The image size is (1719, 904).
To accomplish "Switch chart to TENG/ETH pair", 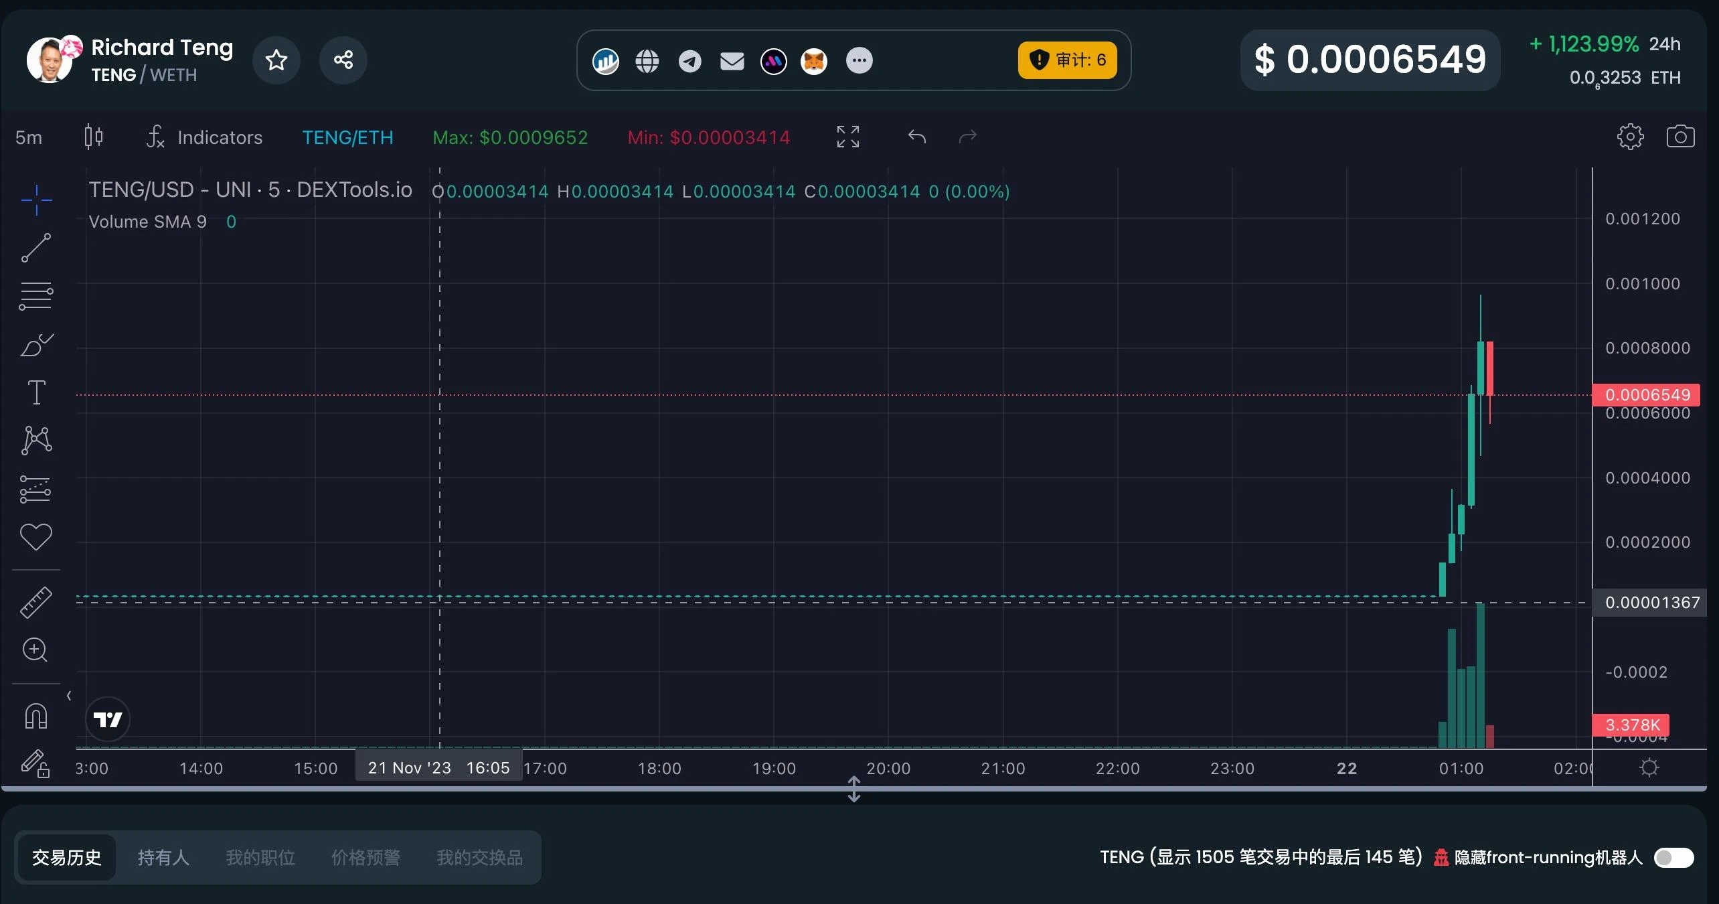I will [x=347, y=137].
